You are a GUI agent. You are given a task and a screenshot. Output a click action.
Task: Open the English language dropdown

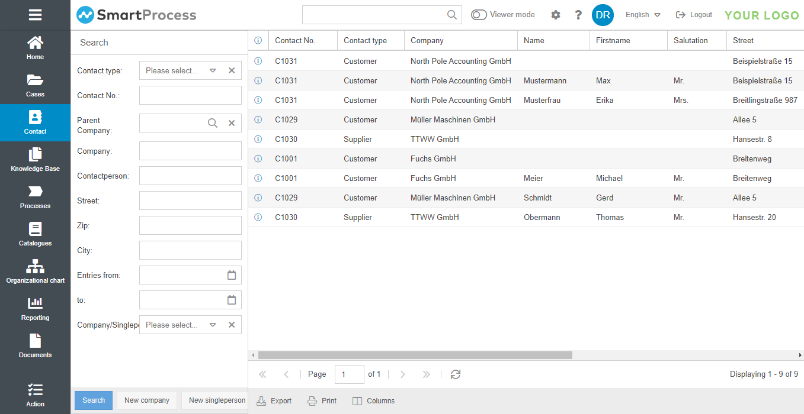(x=643, y=15)
